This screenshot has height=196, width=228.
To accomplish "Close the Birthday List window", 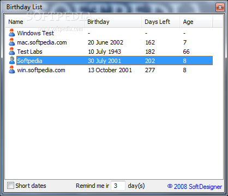I will (x=220, y=7).
